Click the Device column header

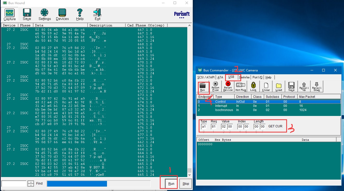10,25
